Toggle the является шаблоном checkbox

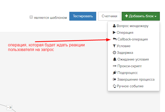click(x=31, y=17)
